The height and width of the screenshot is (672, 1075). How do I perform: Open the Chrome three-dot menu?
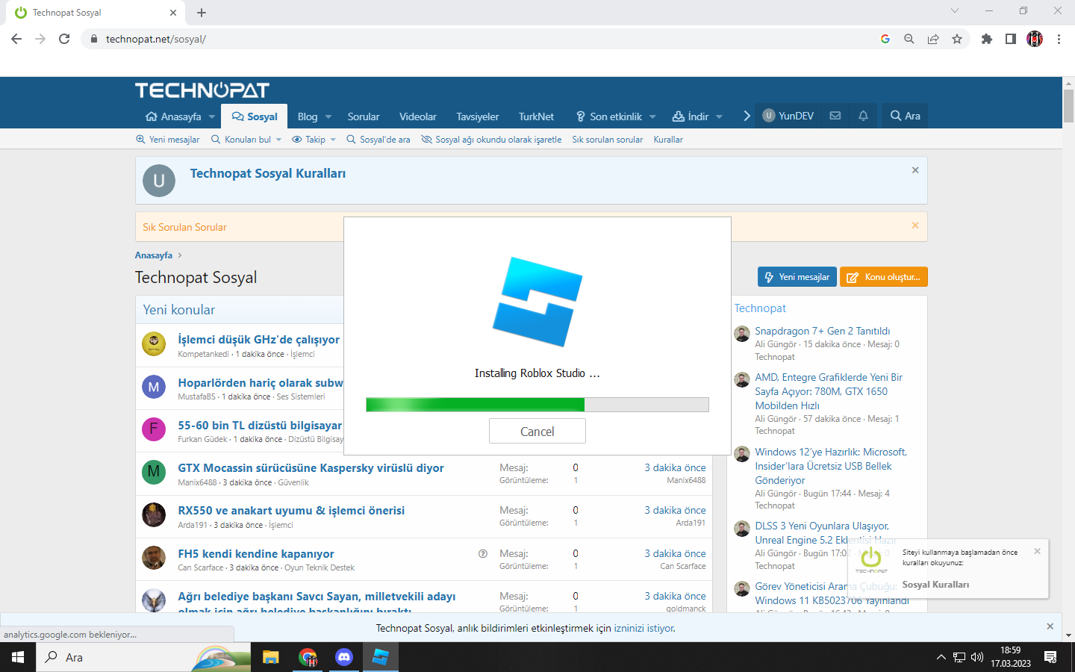(1059, 39)
